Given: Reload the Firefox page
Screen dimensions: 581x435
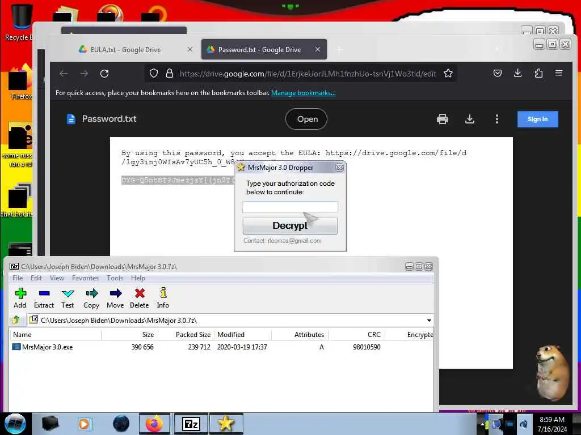Looking at the screenshot, I should tap(104, 74).
